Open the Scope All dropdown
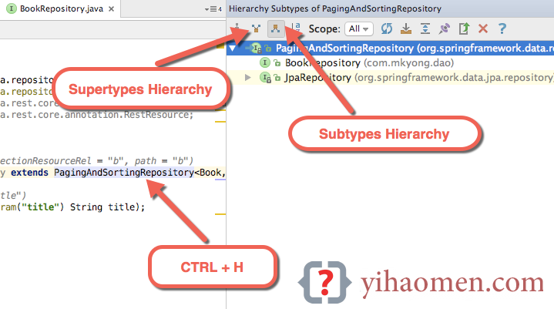The height and width of the screenshot is (309, 554). 359,29
